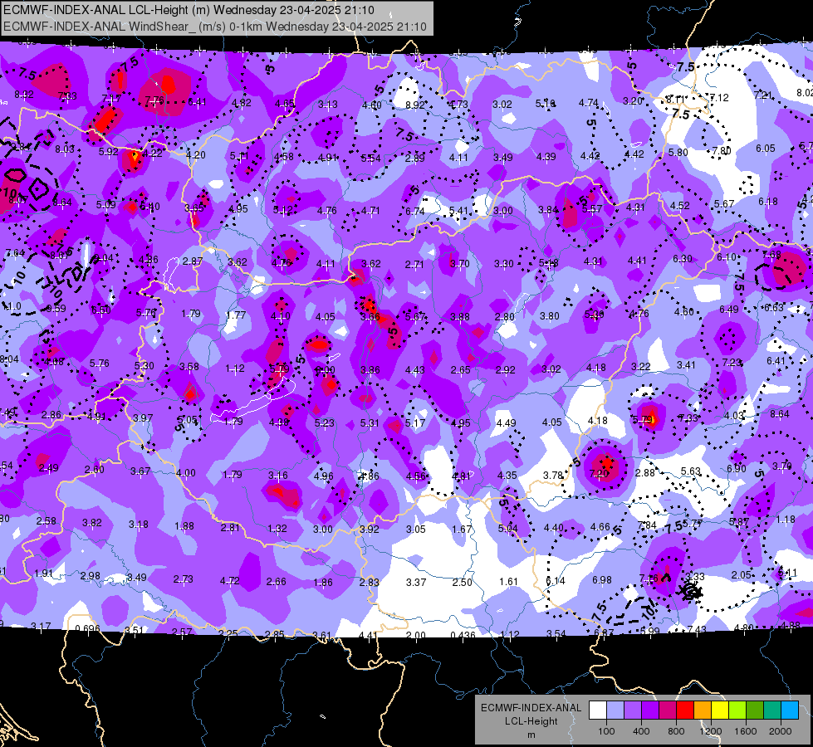
Task: Select the grid value 4.52
Action: pyautogui.click(x=680, y=205)
